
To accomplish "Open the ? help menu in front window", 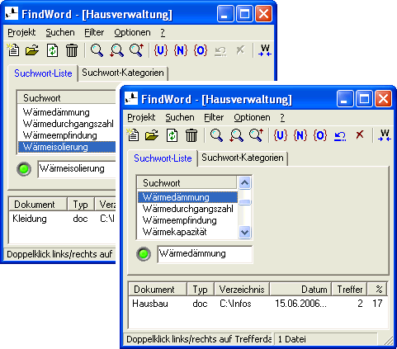I will [282, 117].
